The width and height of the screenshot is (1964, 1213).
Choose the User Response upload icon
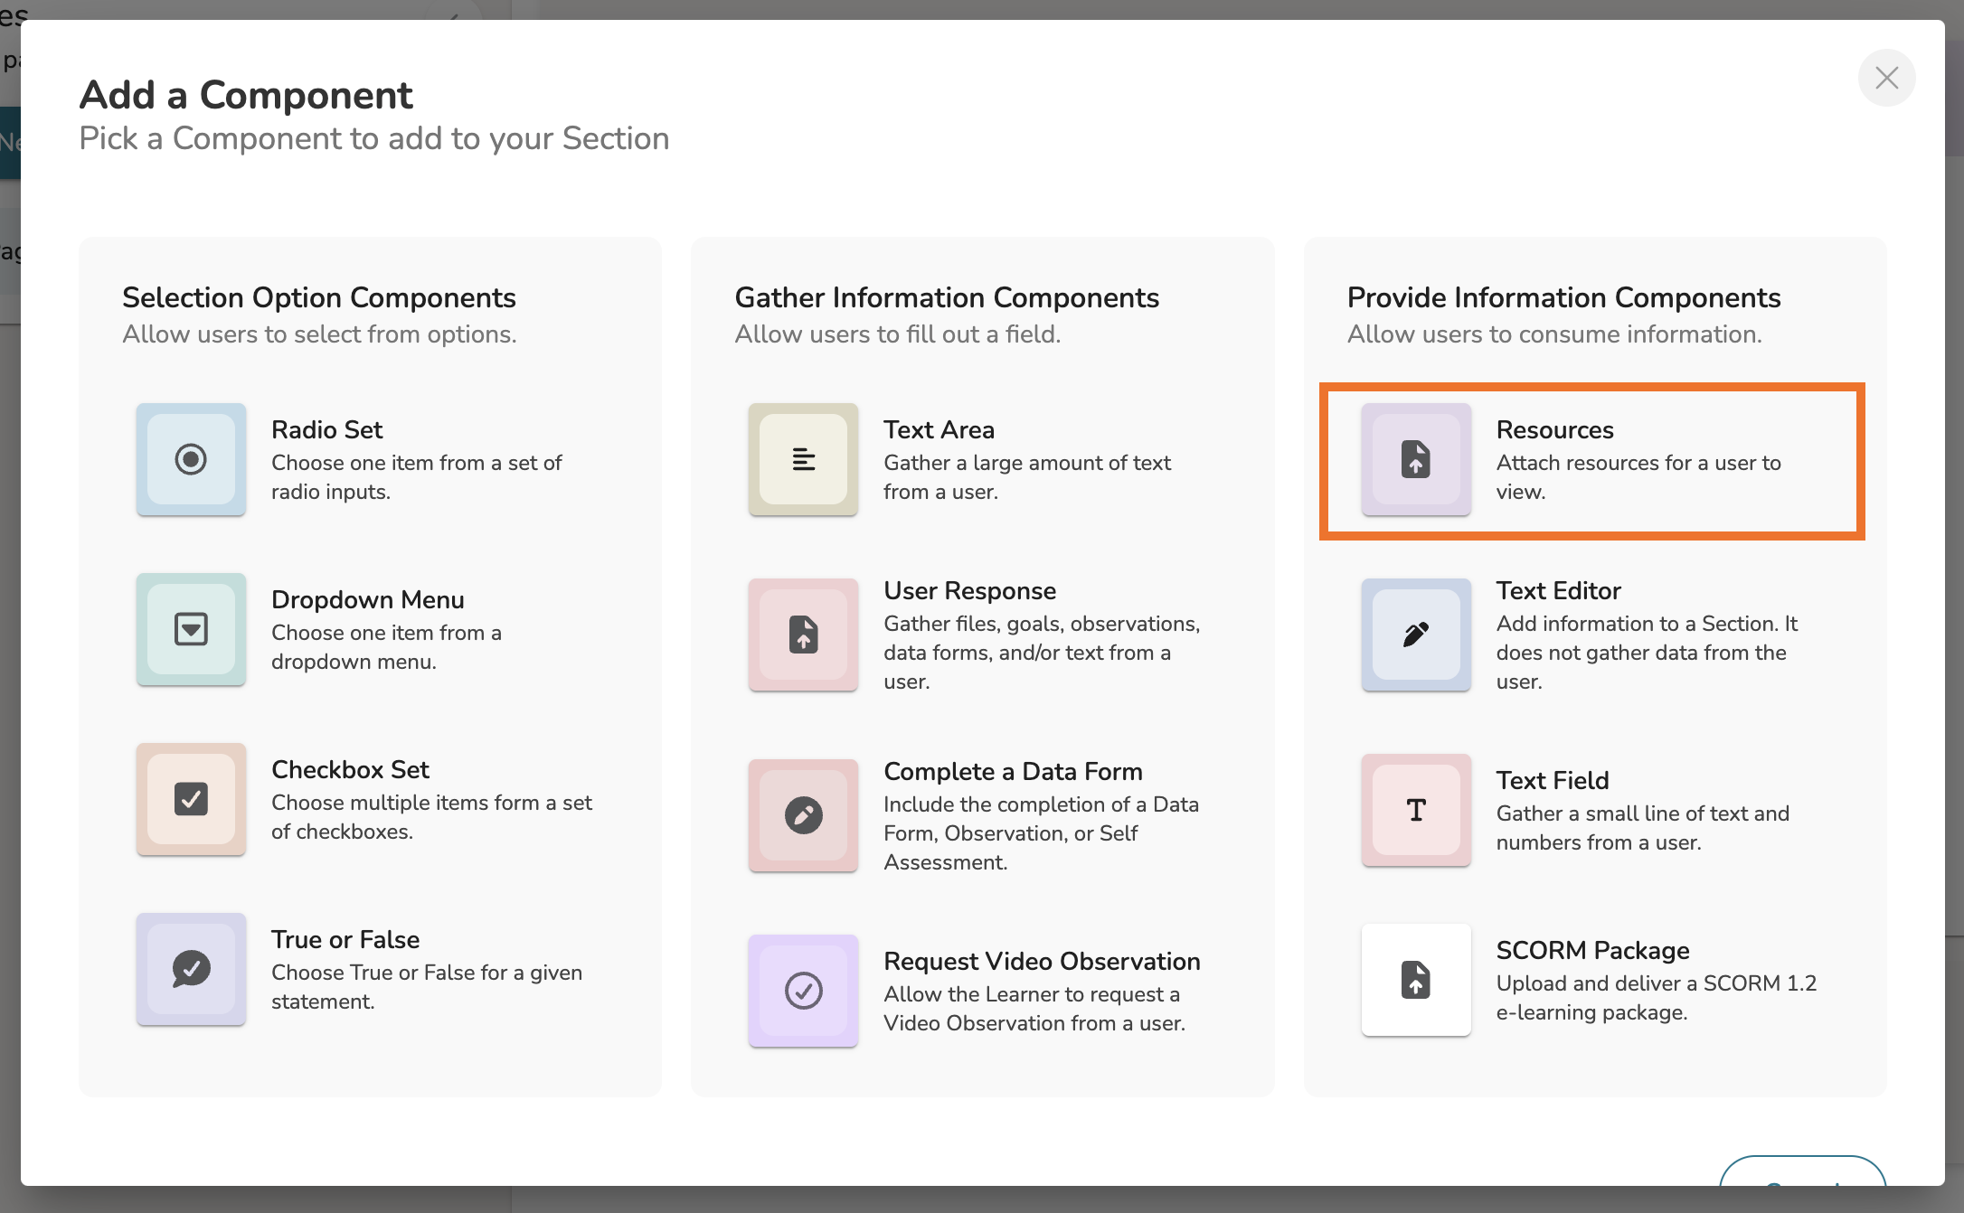(803, 635)
